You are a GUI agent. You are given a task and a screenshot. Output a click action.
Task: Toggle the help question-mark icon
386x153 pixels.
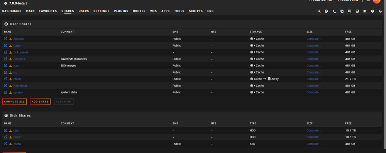click(x=372, y=11)
